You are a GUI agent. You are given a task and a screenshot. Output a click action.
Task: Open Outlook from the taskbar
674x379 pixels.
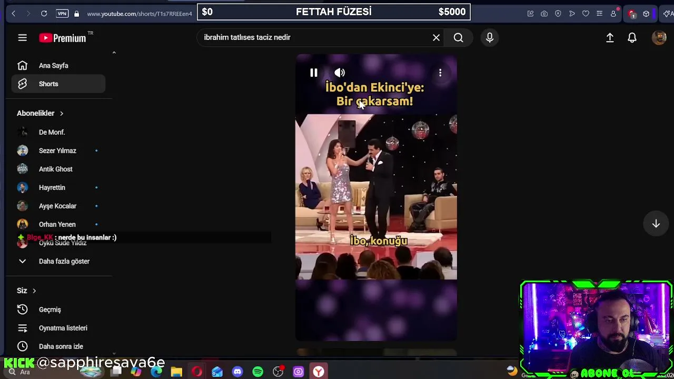point(217,372)
